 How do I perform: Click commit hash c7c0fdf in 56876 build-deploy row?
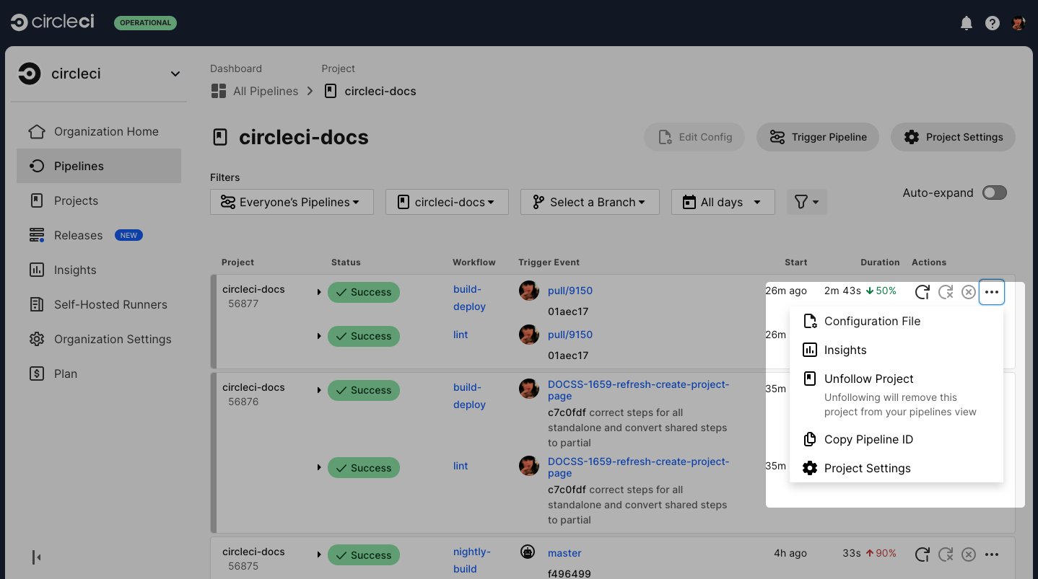click(567, 412)
